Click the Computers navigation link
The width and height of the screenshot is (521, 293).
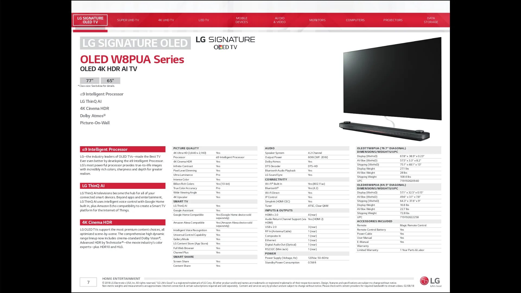355,20
